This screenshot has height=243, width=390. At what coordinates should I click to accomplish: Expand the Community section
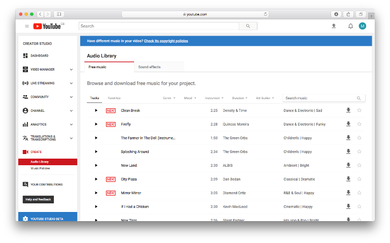tap(72, 97)
